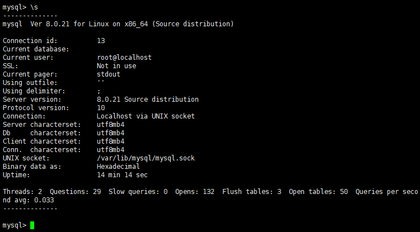Click the Connection id value 13

click(101, 41)
